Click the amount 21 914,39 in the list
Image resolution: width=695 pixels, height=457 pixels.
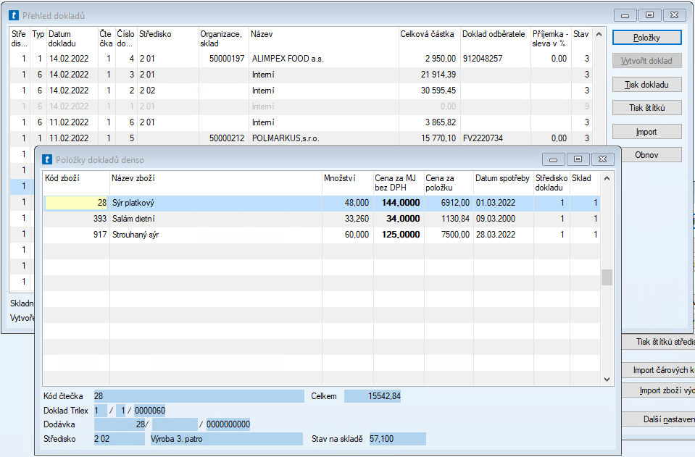(x=438, y=75)
